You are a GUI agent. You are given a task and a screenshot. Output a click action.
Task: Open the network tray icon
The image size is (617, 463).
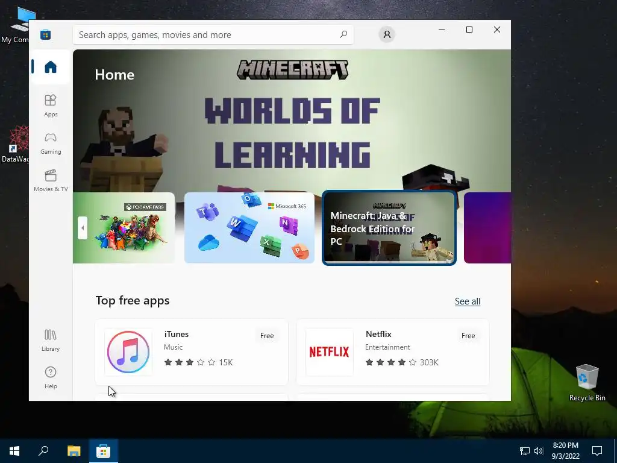(525, 451)
